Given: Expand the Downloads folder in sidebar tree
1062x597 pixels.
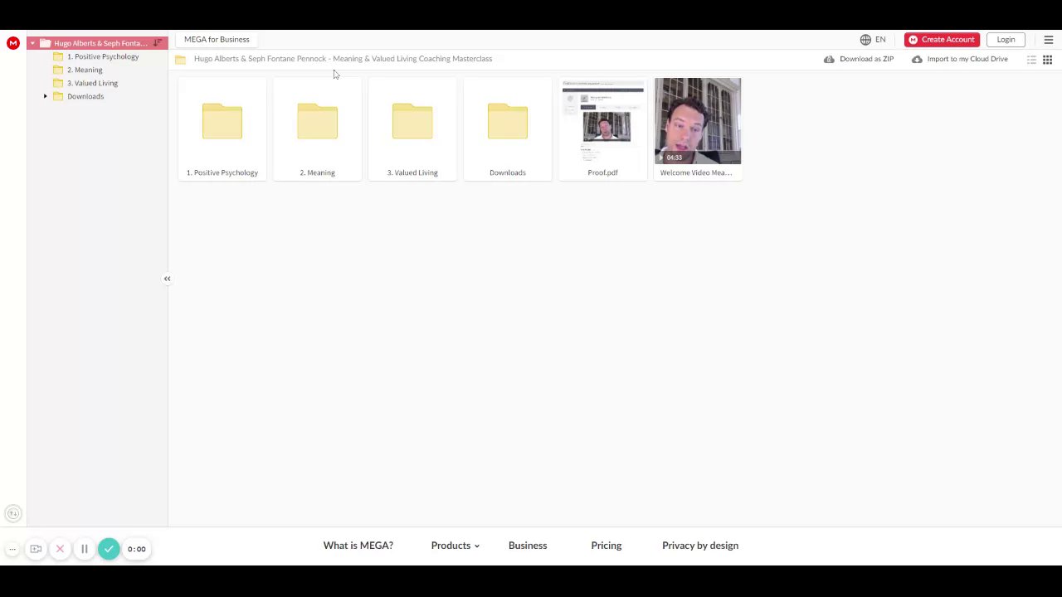Looking at the screenshot, I should (x=46, y=96).
